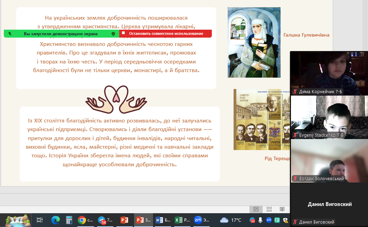Open the waterfall search highlight on taskbar
This screenshot has height=227, width=368.
18,220
